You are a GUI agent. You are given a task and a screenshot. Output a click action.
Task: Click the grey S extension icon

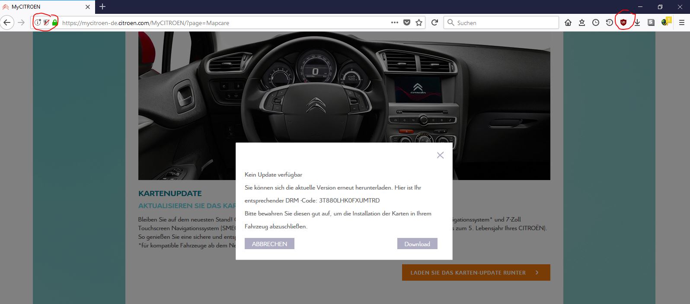pos(651,22)
